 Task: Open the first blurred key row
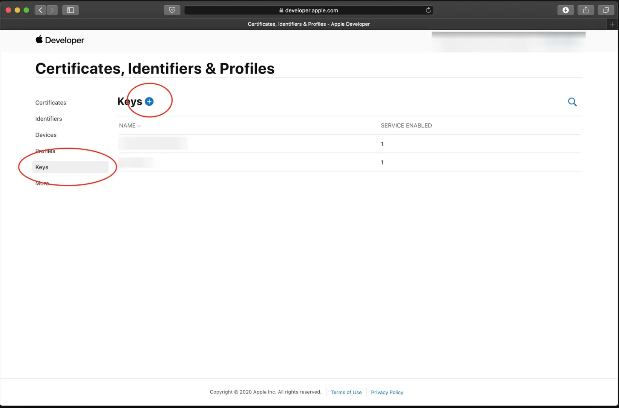pos(349,144)
